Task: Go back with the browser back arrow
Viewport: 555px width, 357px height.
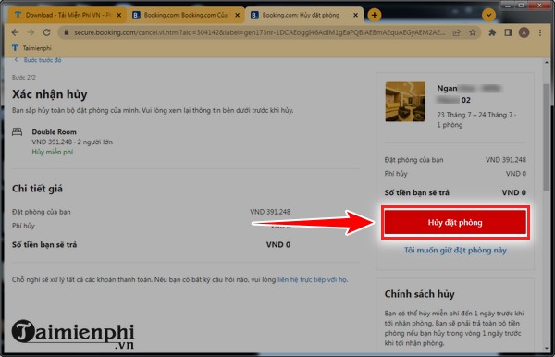Action: tap(15, 32)
